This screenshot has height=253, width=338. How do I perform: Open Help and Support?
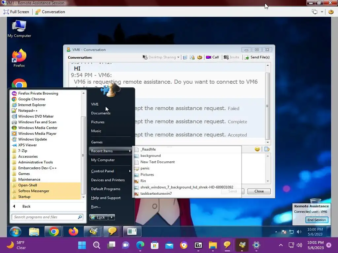pyautogui.click(x=106, y=198)
